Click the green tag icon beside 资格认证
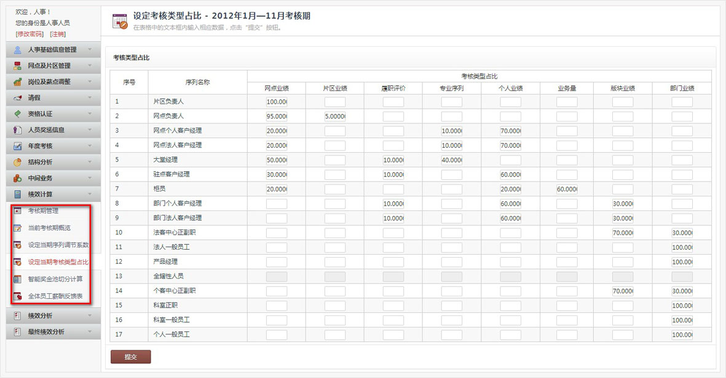 point(18,114)
